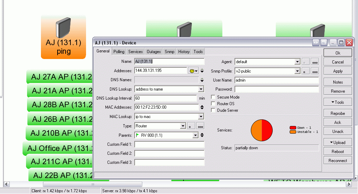Click the Parents add/remove arrows
The width and height of the screenshot is (358, 194).
[202, 135]
